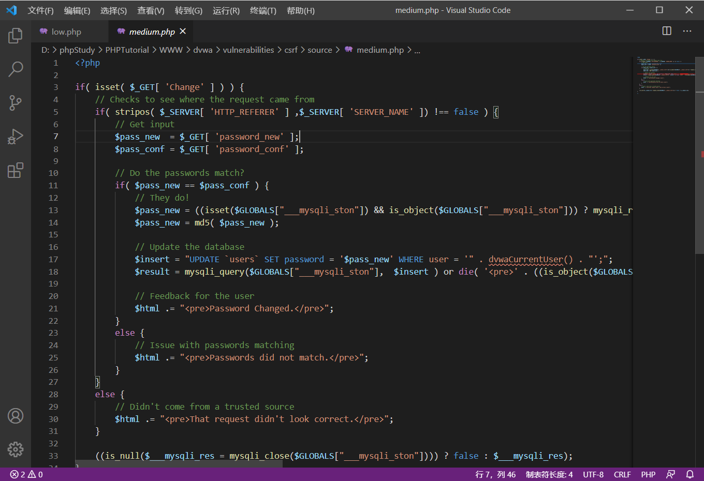Image resolution: width=704 pixels, height=481 pixels.
Task: Open the Run and Debug view
Action: 16,137
